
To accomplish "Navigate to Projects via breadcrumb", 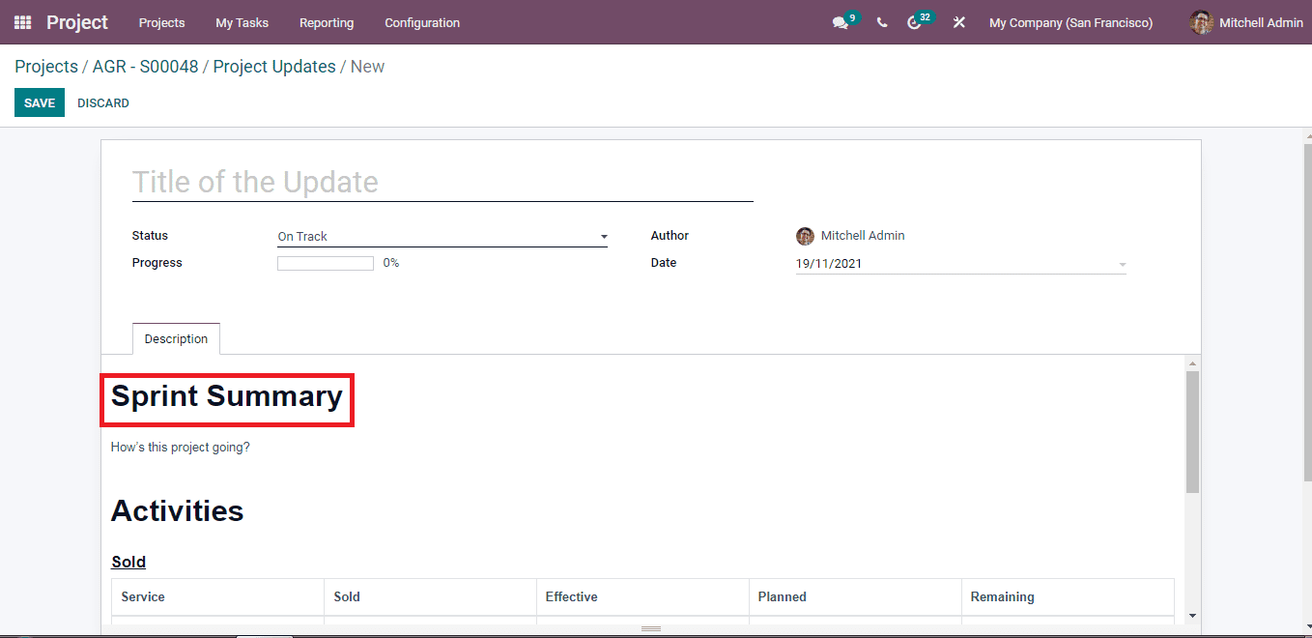I will pos(45,66).
